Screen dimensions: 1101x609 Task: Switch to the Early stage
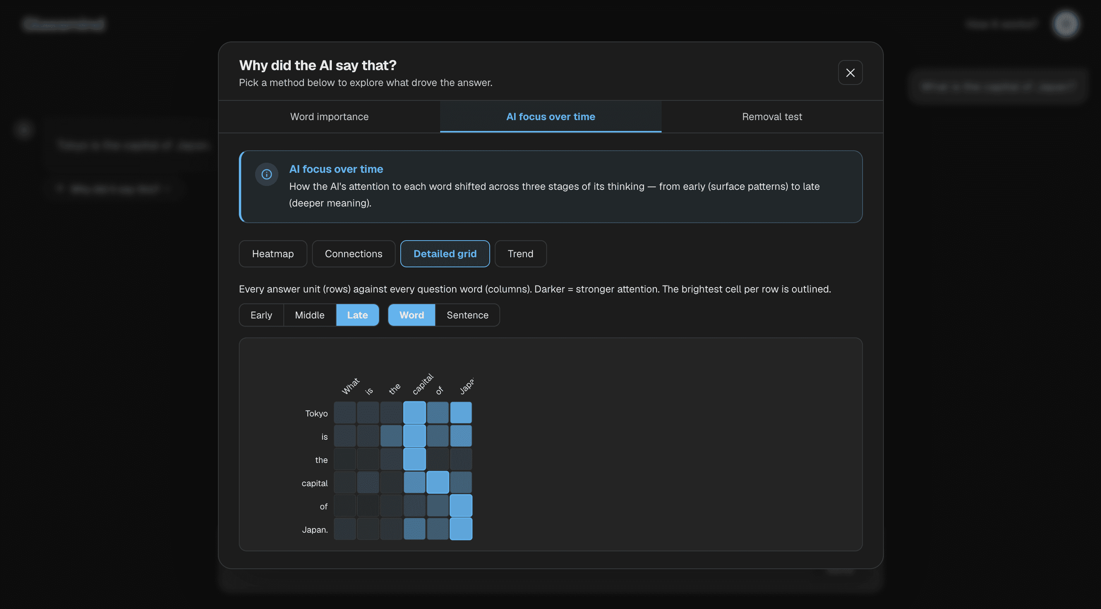pos(261,315)
